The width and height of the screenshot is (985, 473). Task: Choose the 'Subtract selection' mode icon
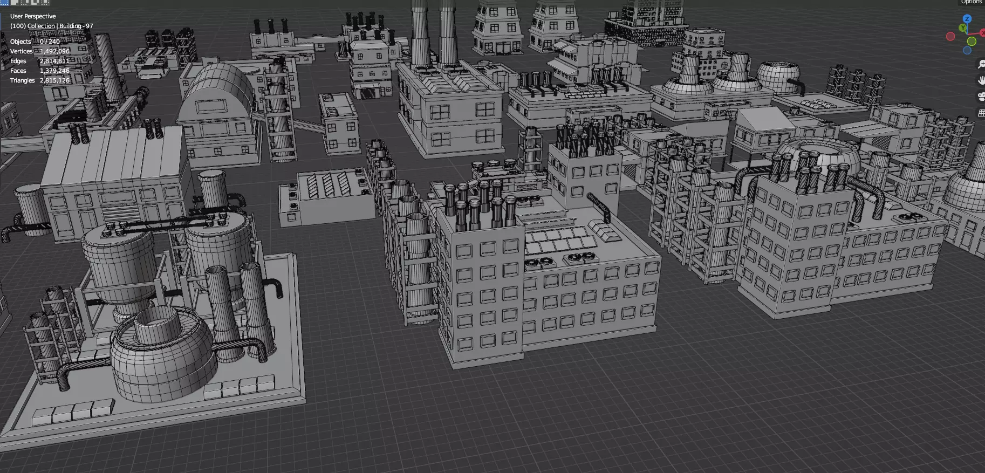pyautogui.click(x=25, y=2)
